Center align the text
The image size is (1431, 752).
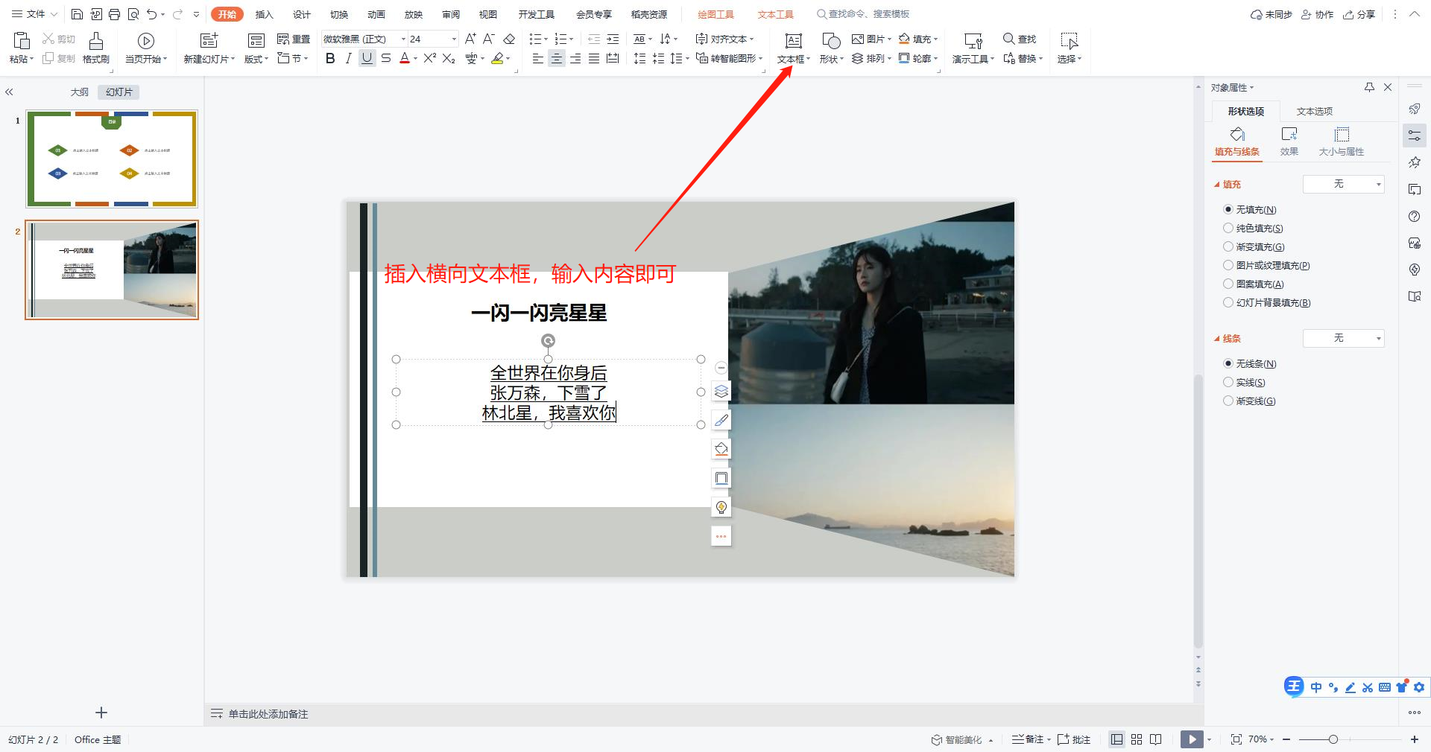coord(557,58)
